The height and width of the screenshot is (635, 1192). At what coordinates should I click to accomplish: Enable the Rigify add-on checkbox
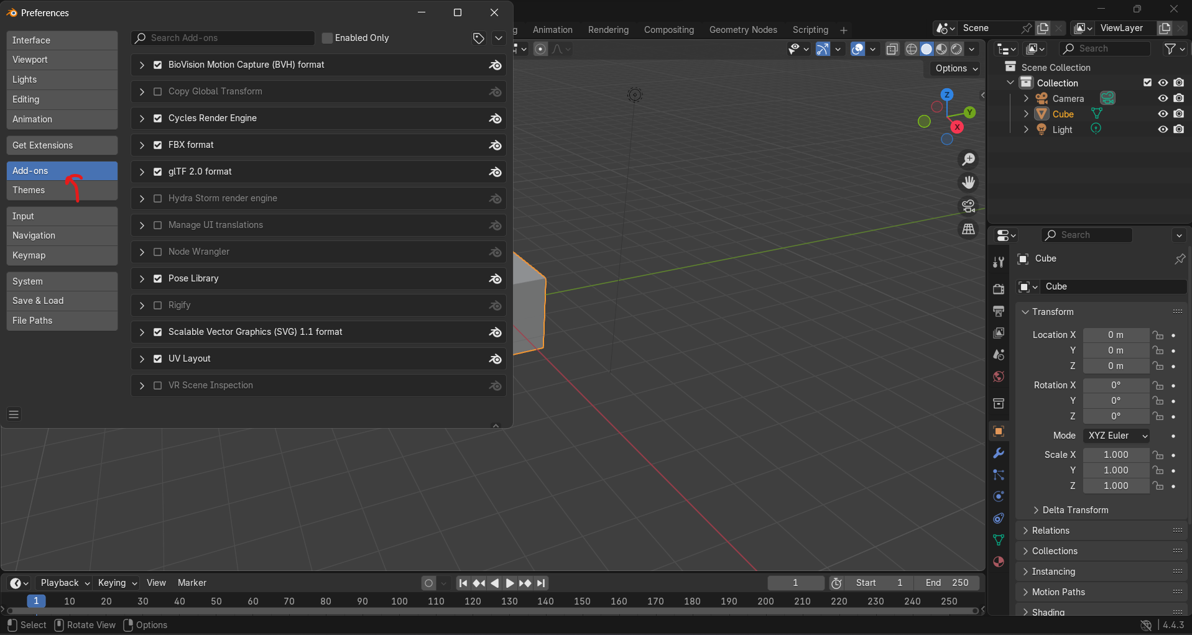pyautogui.click(x=158, y=305)
